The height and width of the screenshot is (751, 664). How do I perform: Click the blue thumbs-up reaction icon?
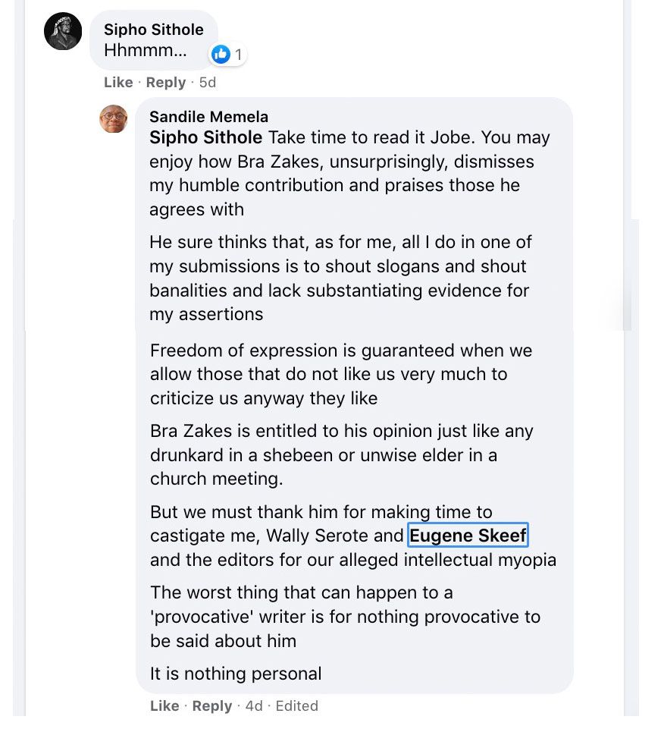coord(221,54)
